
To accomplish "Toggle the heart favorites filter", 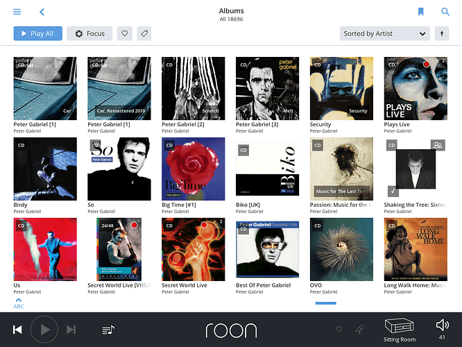I will click(125, 33).
